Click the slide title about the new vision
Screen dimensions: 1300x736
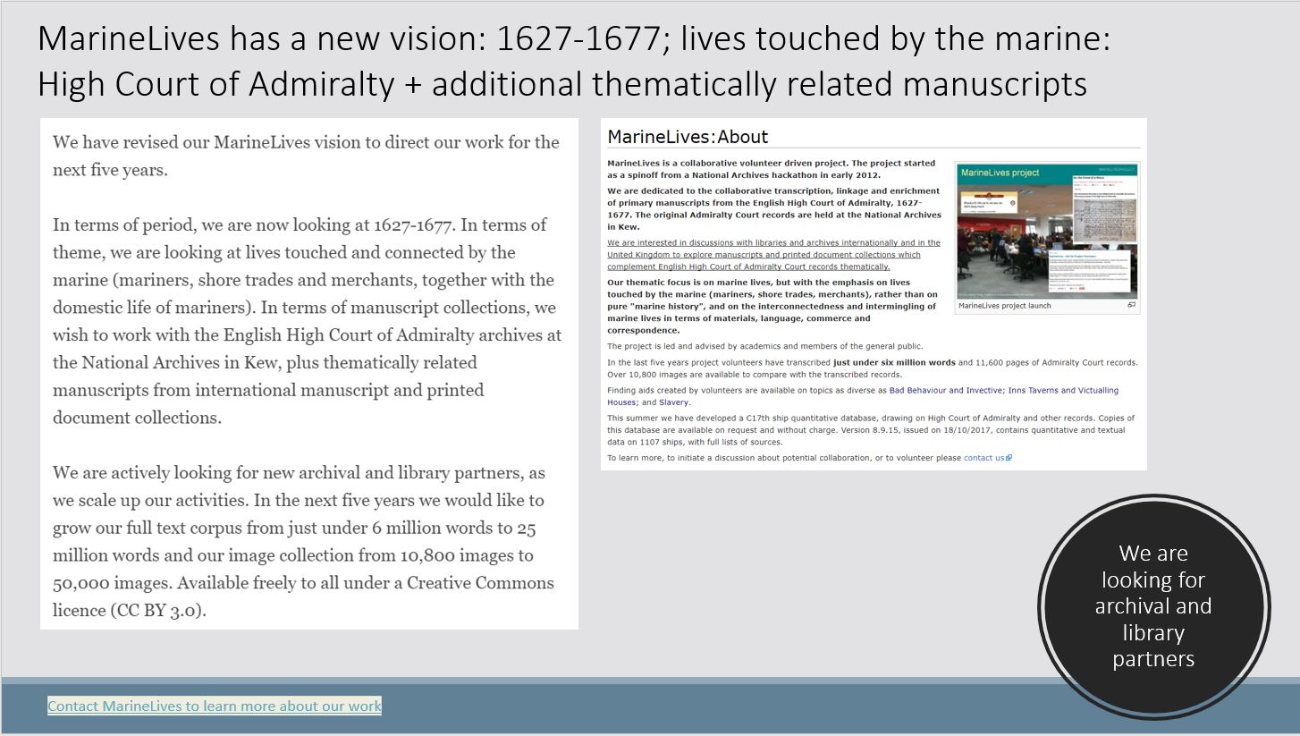[x=572, y=61]
